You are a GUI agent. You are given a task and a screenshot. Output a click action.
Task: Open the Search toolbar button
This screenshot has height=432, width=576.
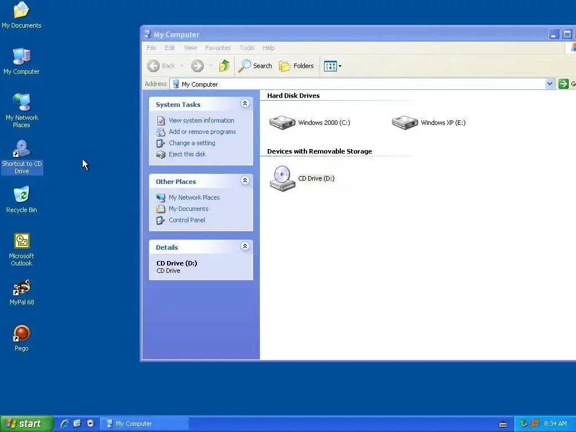255,66
